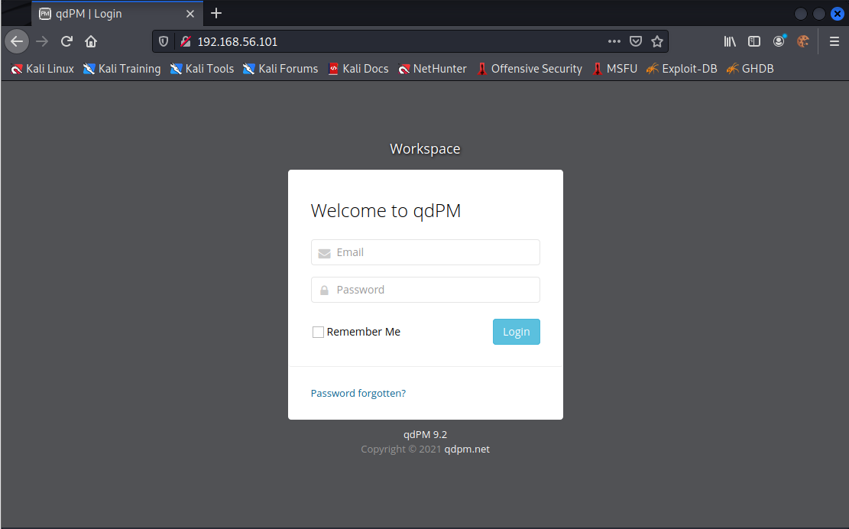
Task: Close the browser window with X button
Action: pyautogui.click(x=837, y=14)
